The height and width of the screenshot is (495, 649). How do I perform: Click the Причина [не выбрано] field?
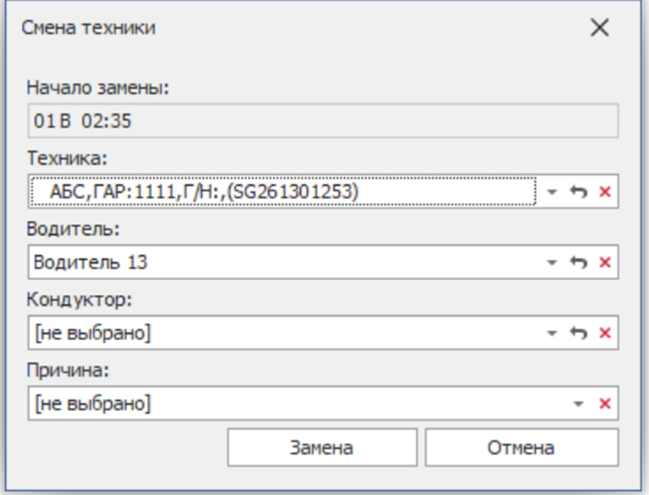(x=293, y=404)
